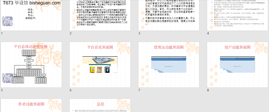The height and width of the screenshot is (112, 269).
Task: Click the slide number 7 label
Action: click(x=139, y=90)
